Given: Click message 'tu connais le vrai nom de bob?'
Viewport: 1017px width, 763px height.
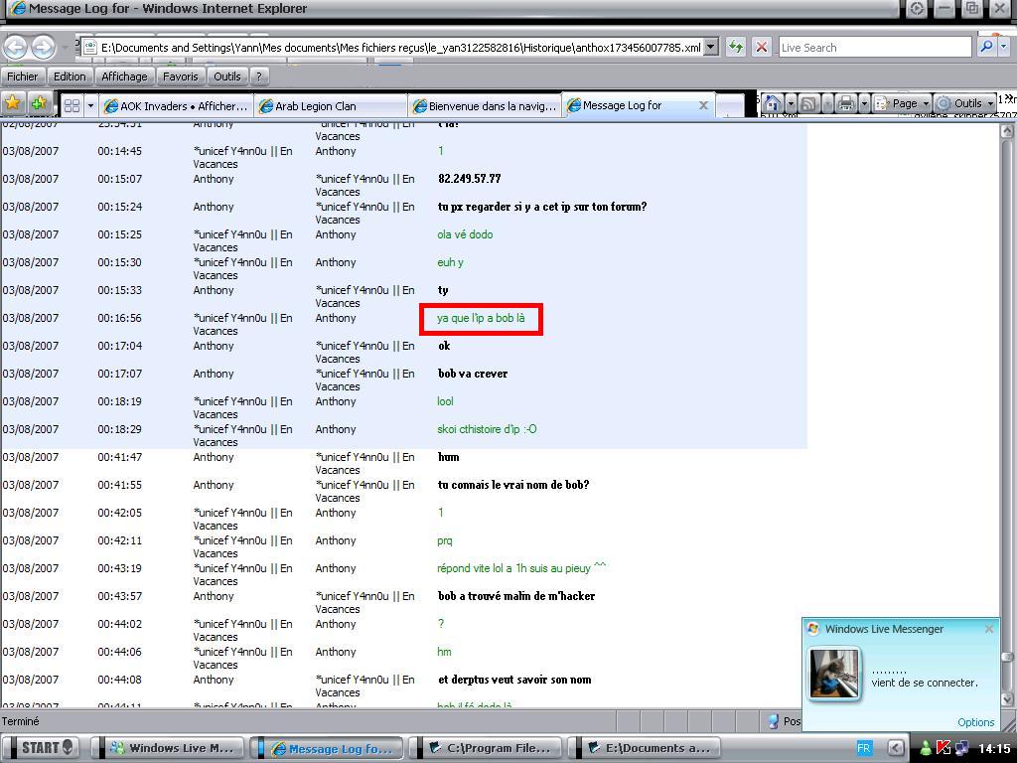Looking at the screenshot, I should 513,485.
